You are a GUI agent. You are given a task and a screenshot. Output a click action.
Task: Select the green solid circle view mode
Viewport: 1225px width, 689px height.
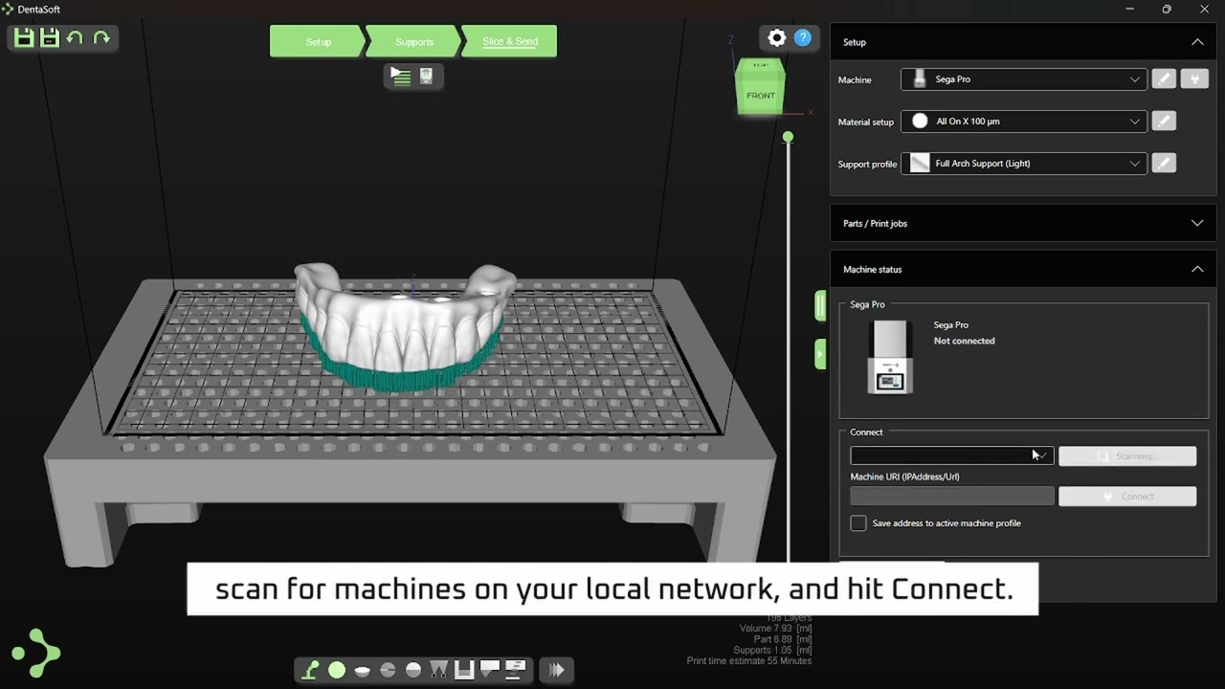point(337,670)
